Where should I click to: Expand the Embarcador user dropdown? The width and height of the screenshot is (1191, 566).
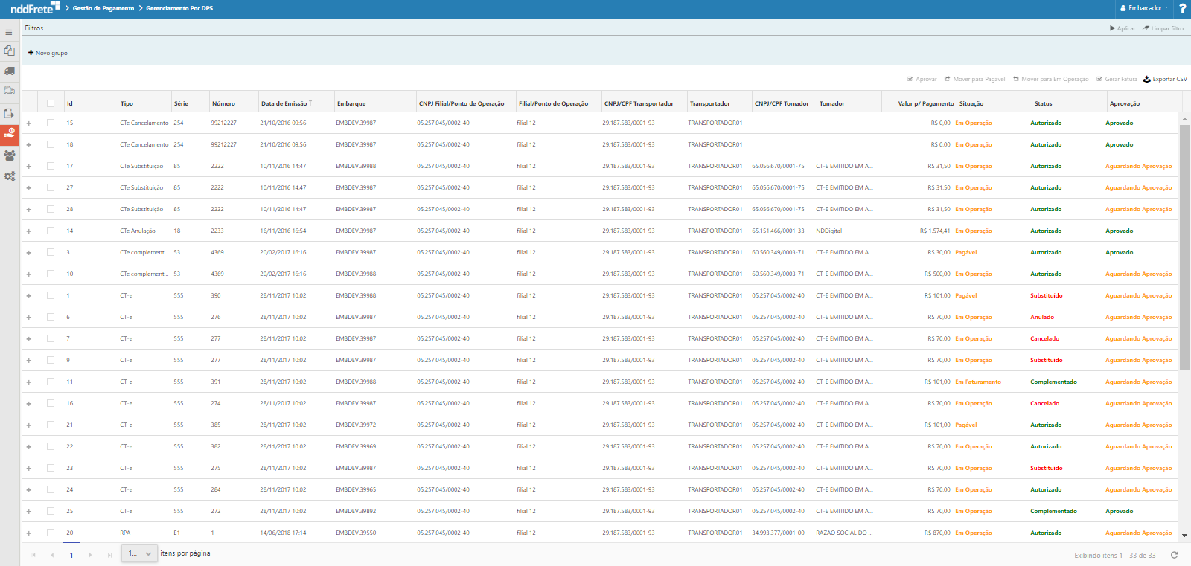[1144, 8]
